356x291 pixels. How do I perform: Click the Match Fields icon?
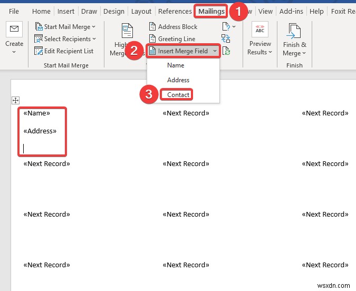click(x=226, y=38)
